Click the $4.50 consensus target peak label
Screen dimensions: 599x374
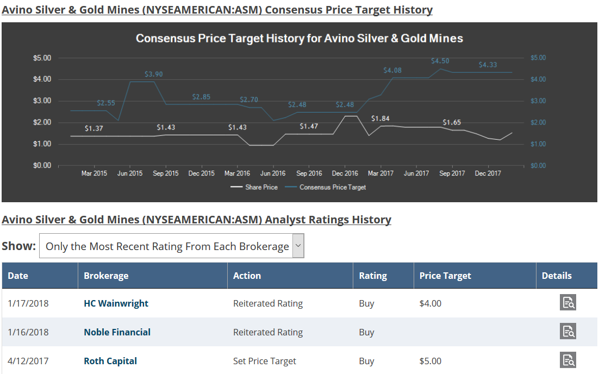[440, 61]
